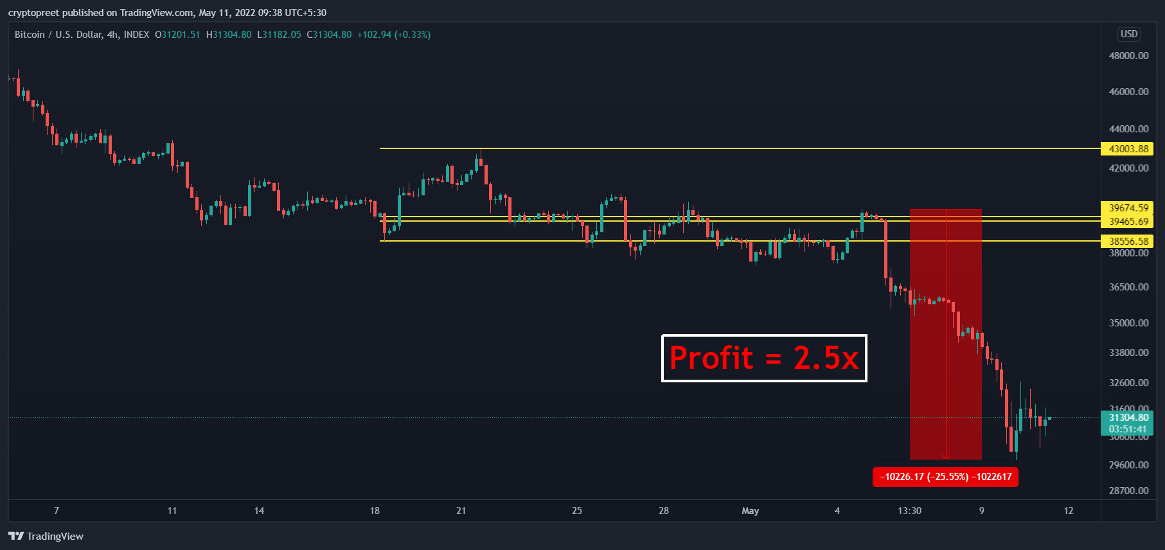Click the TradingView wordmark at bottom

click(x=55, y=537)
